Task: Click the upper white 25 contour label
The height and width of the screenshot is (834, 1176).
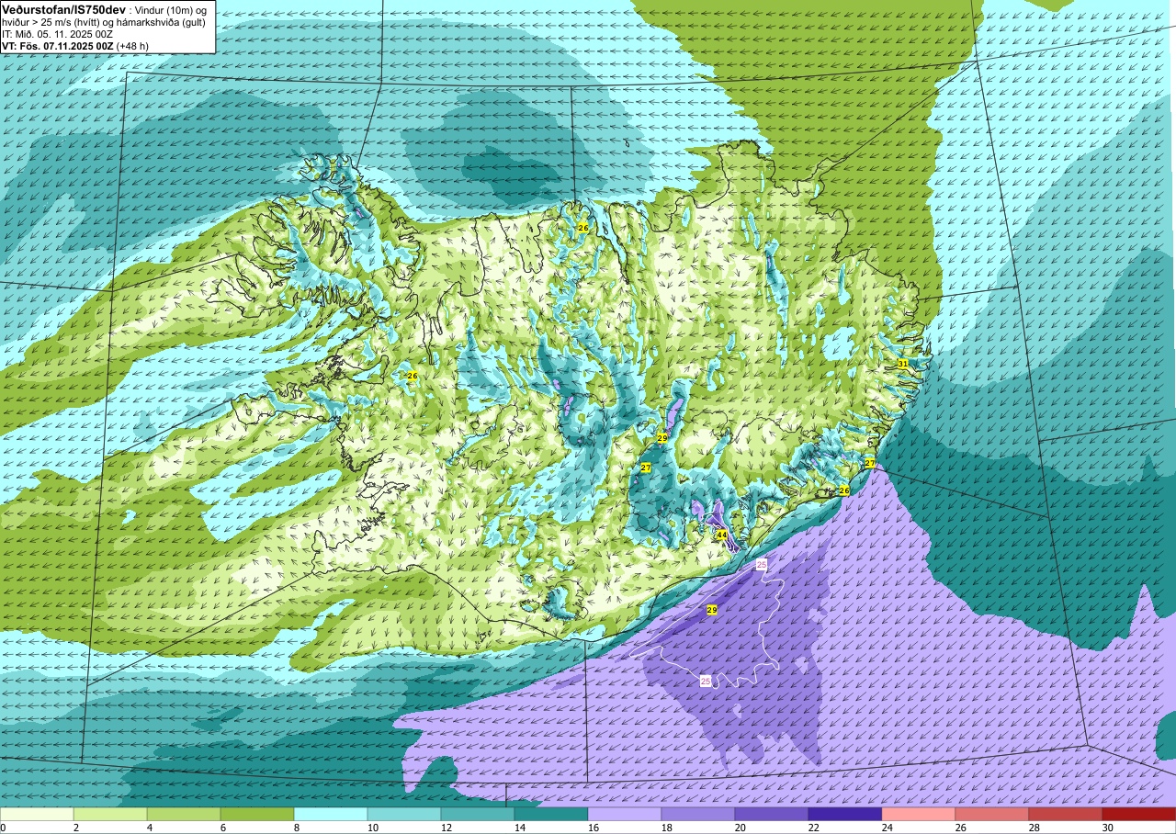Action: pos(761,564)
